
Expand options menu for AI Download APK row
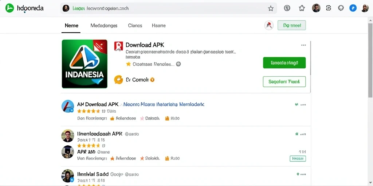(303, 104)
